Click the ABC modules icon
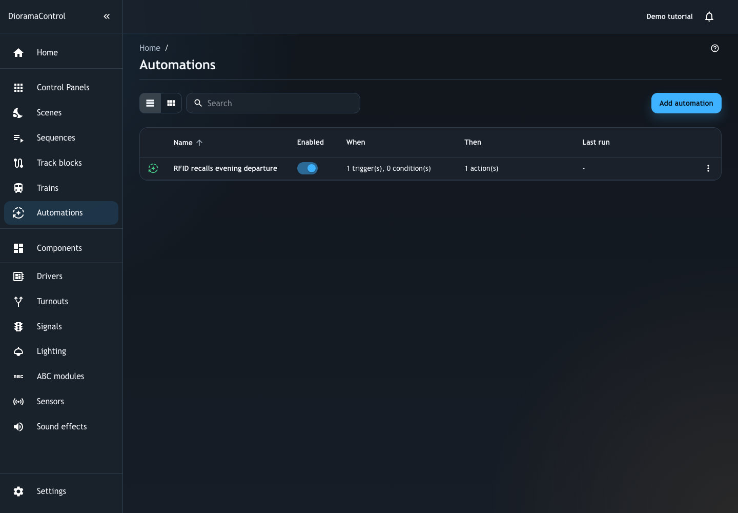Image resolution: width=738 pixels, height=513 pixels. [18, 377]
